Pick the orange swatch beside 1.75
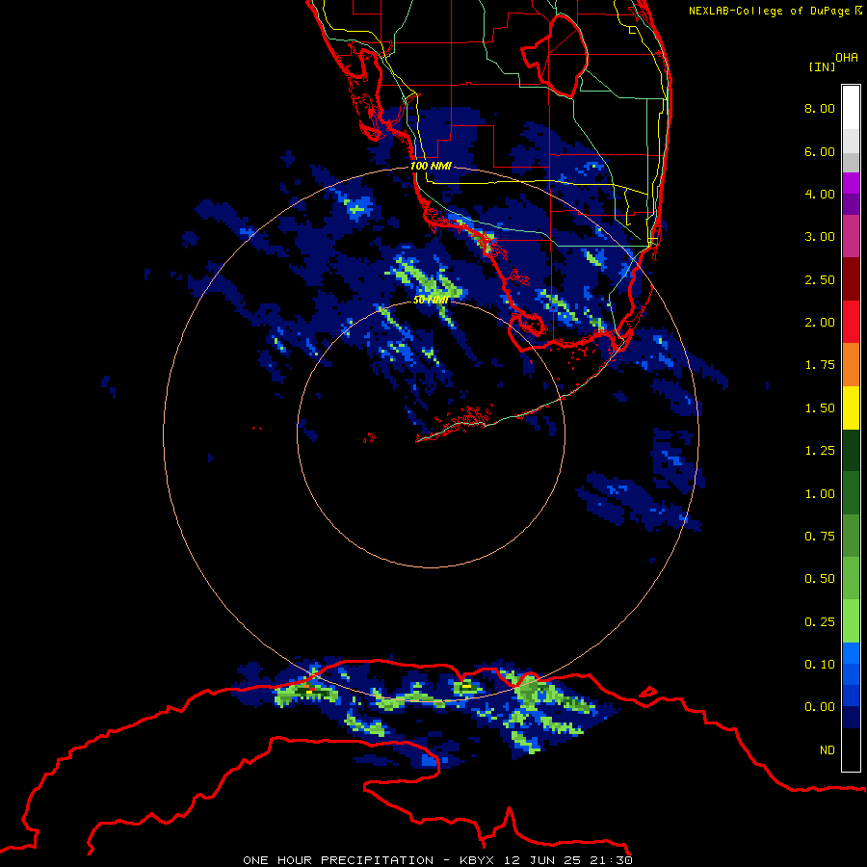The height and width of the screenshot is (867, 867). 851,365
